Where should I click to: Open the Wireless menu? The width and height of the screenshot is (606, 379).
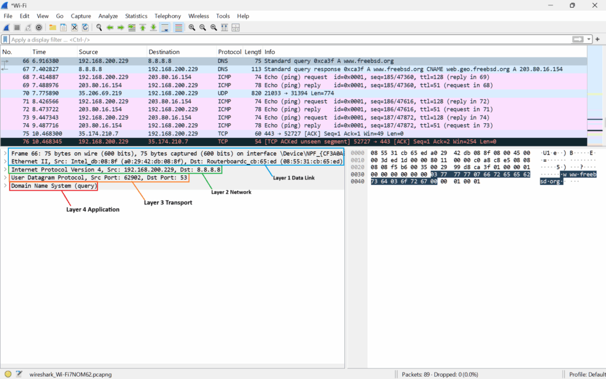click(x=198, y=16)
